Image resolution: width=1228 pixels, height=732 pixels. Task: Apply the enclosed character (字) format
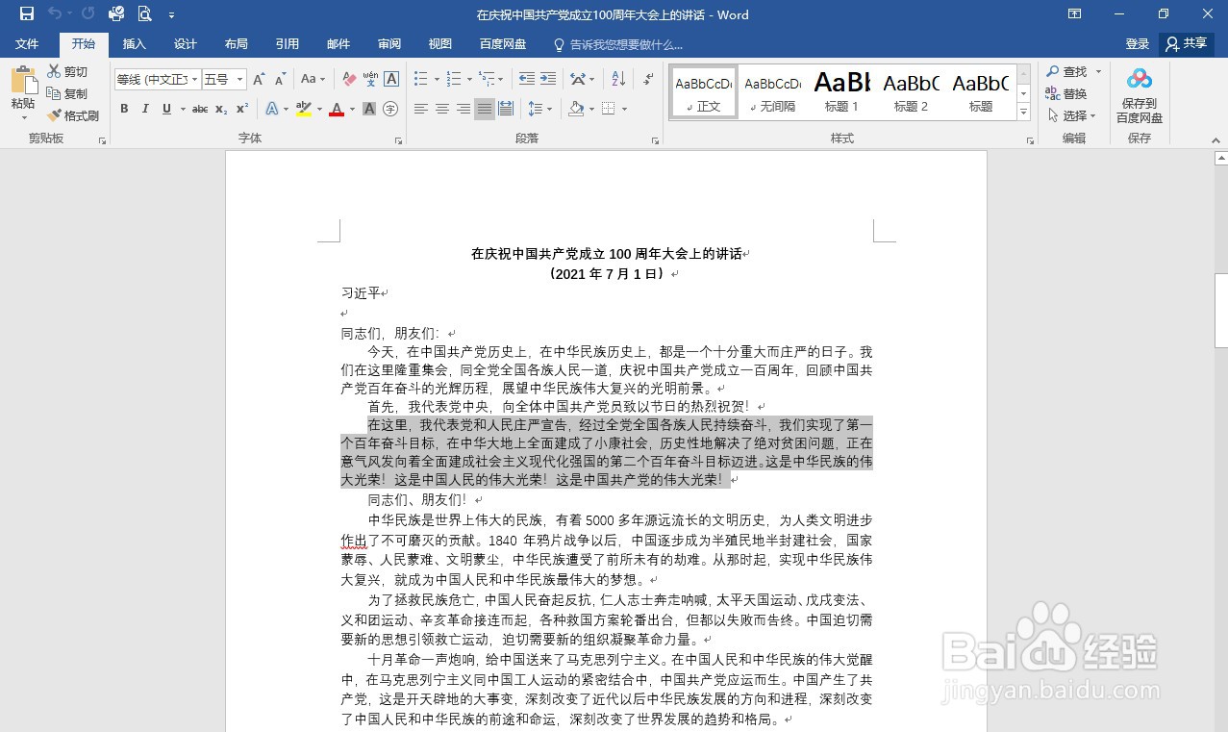click(x=390, y=109)
